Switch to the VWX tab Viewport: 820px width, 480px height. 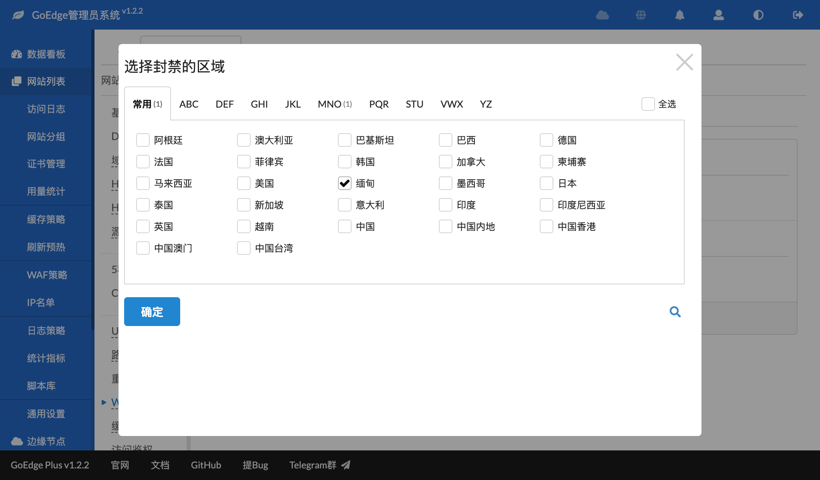[452, 104]
